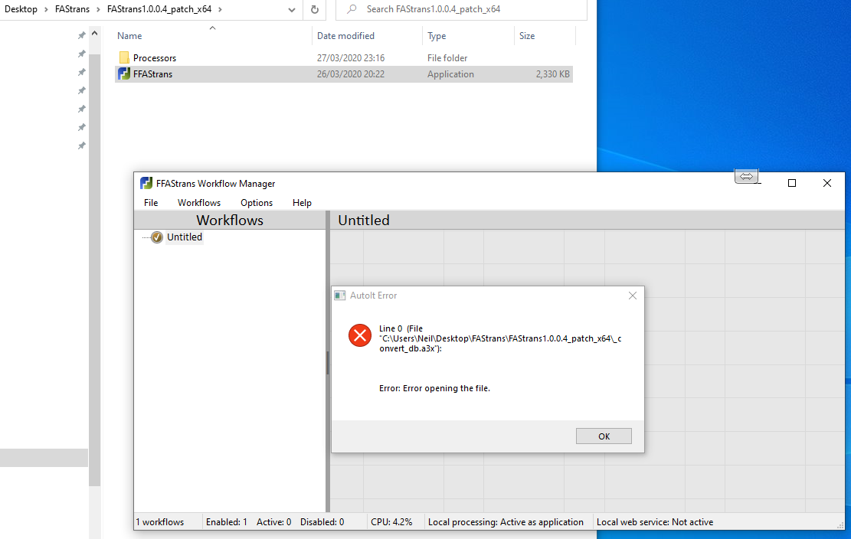851x539 pixels.
Task: Click the FFAStrans application file icon
Action: point(124,73)
